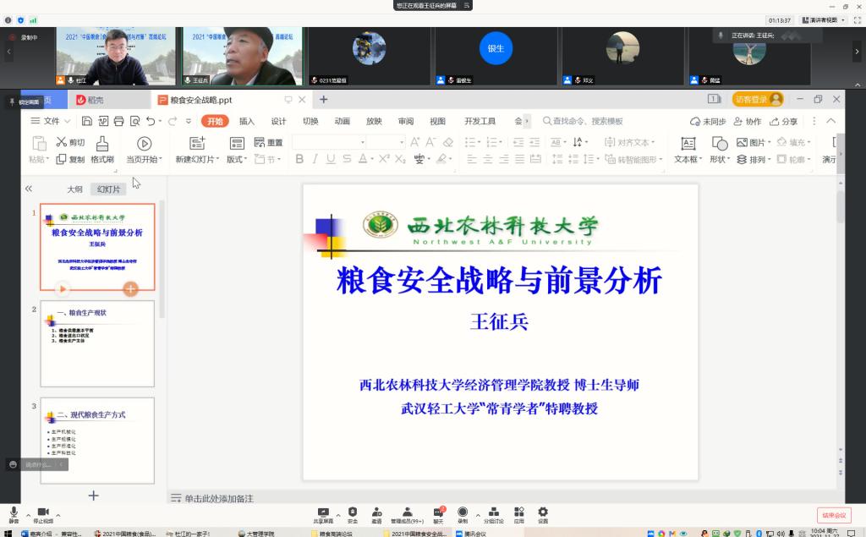Click the Format Painter brush icon
Viewport: 866px width, 537px height.
point(102,144)
